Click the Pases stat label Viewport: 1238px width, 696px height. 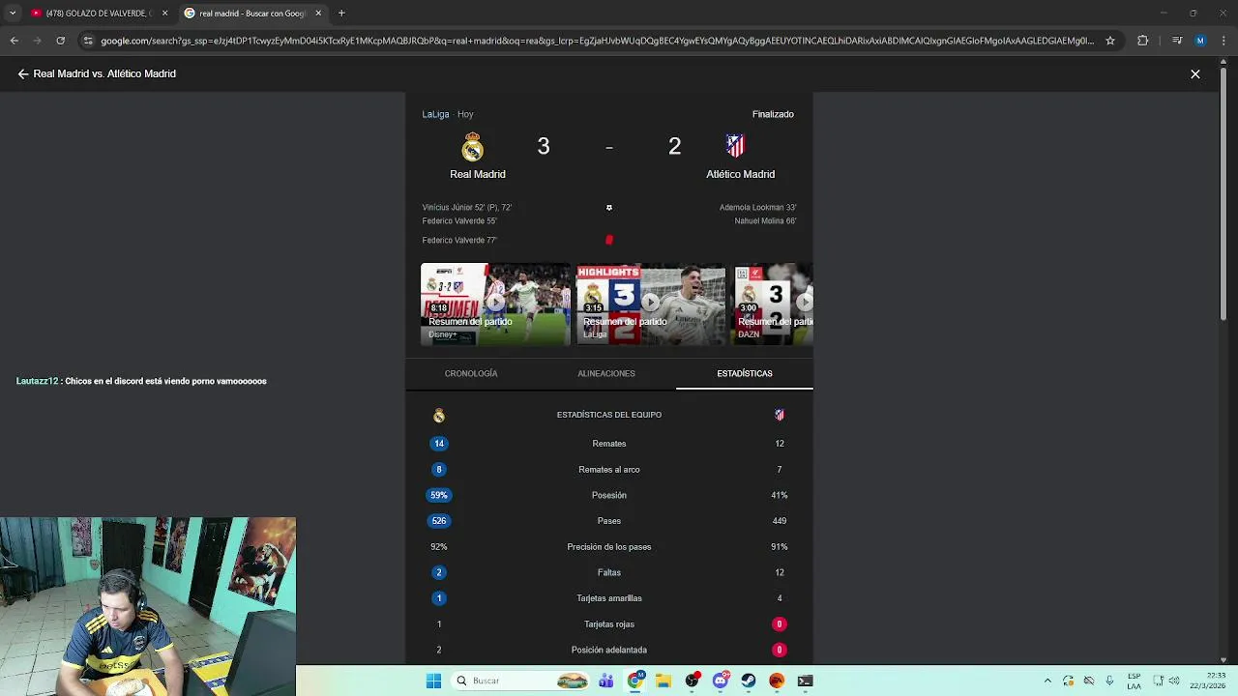coord(609,521)
